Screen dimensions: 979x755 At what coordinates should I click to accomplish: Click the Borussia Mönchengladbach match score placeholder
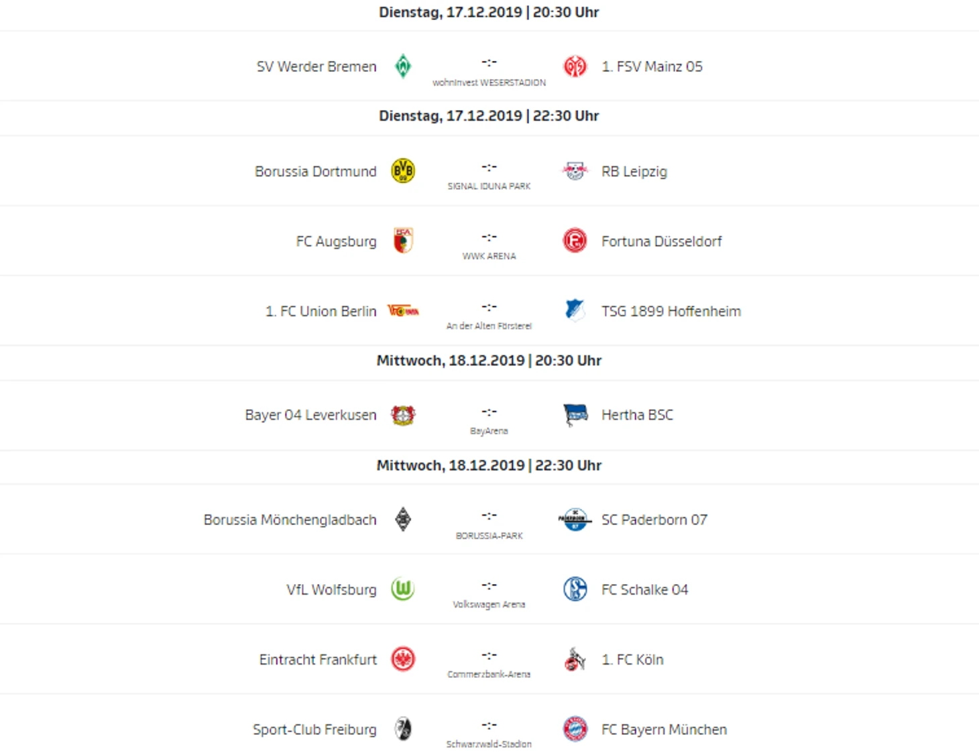[x=489, y=516]
